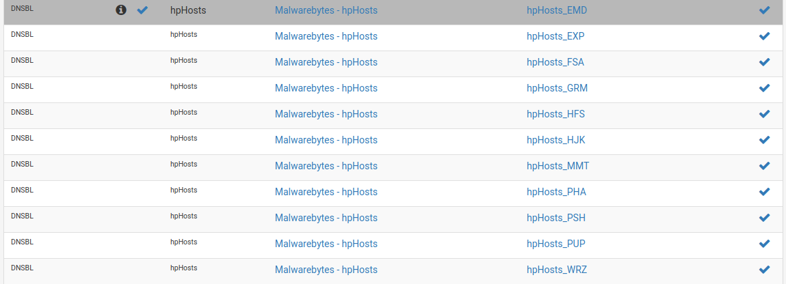
Task: Click the small hpHosts label in the hpHosts_FSA row
Action: (183, 61)
